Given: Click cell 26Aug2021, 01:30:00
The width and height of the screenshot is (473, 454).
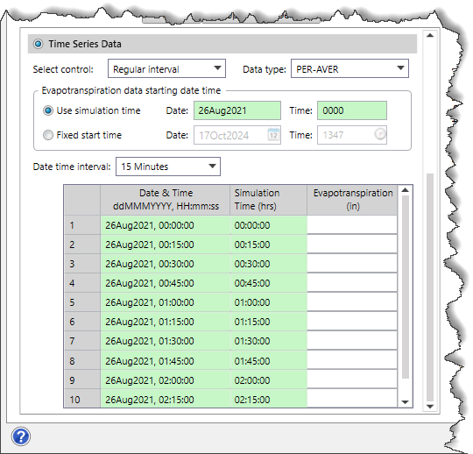Looking at the screenshot, I should 166,341.
